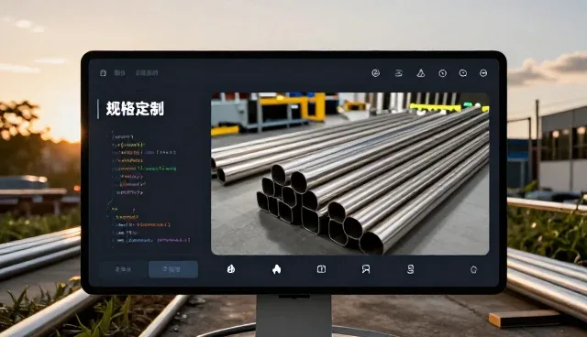This screenshot has height=337, width=587.
Task: Click the stacked layers icon top right
Action: click(399, 73)
